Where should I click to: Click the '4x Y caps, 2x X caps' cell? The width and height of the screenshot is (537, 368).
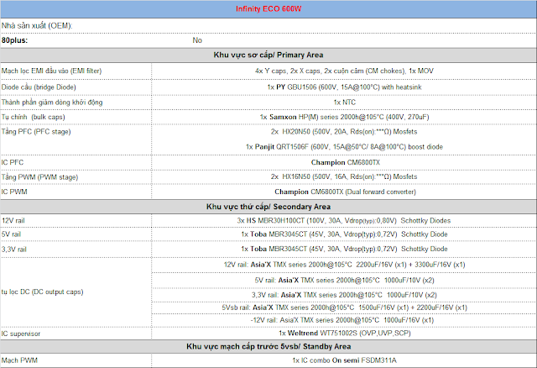pyautogui.click(x=344, y=71)
